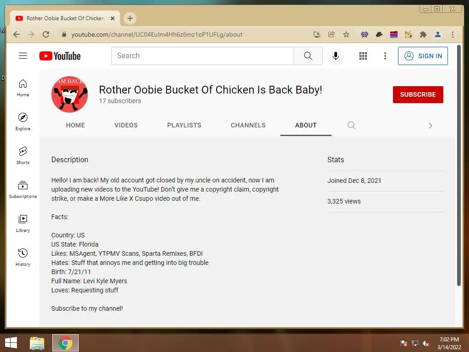Open the YouTube hamburger guide menu

click(x=23, y=55)
